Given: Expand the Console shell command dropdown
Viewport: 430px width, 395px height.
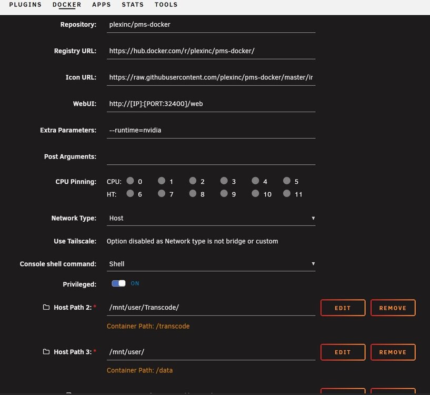Looking at the screenshot, I should click(211, 264).
